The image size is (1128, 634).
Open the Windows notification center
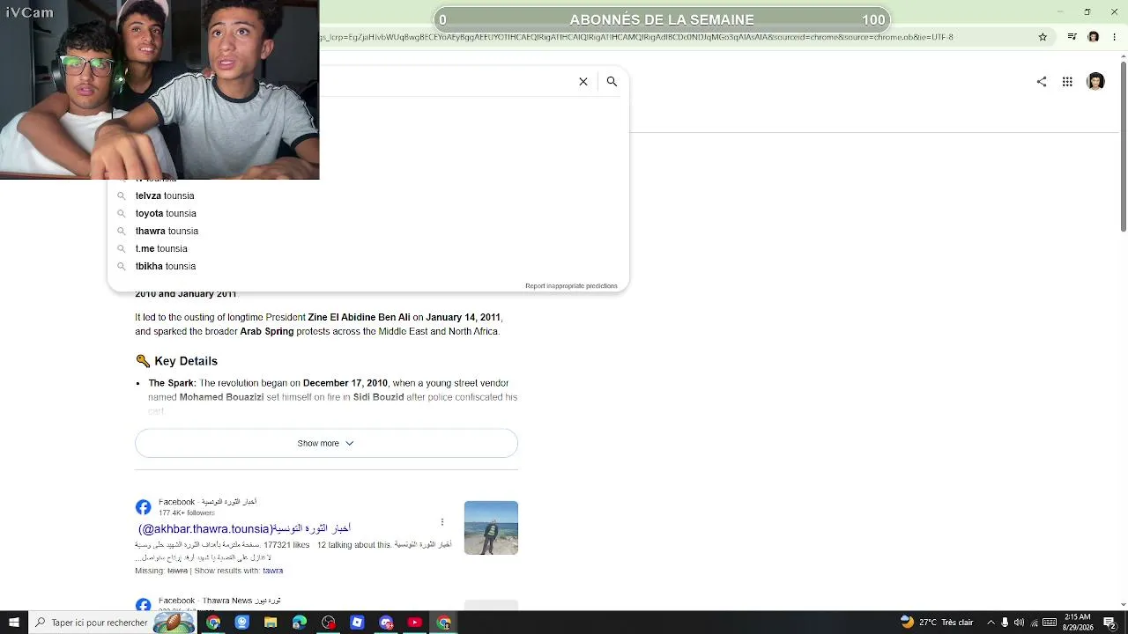pos(1110,623)
